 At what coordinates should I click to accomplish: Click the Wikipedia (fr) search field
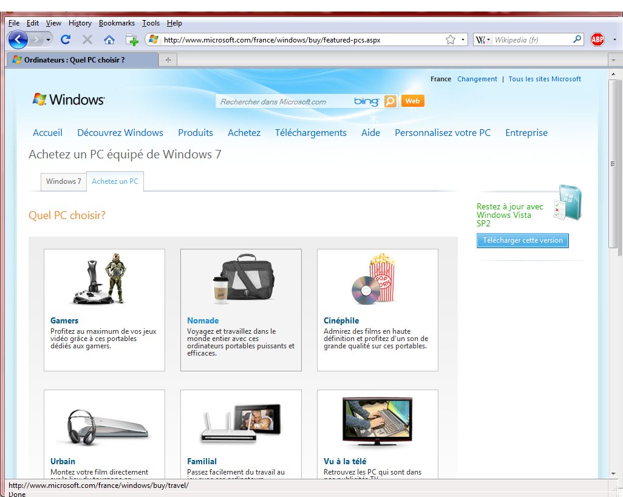click(533, 39)
